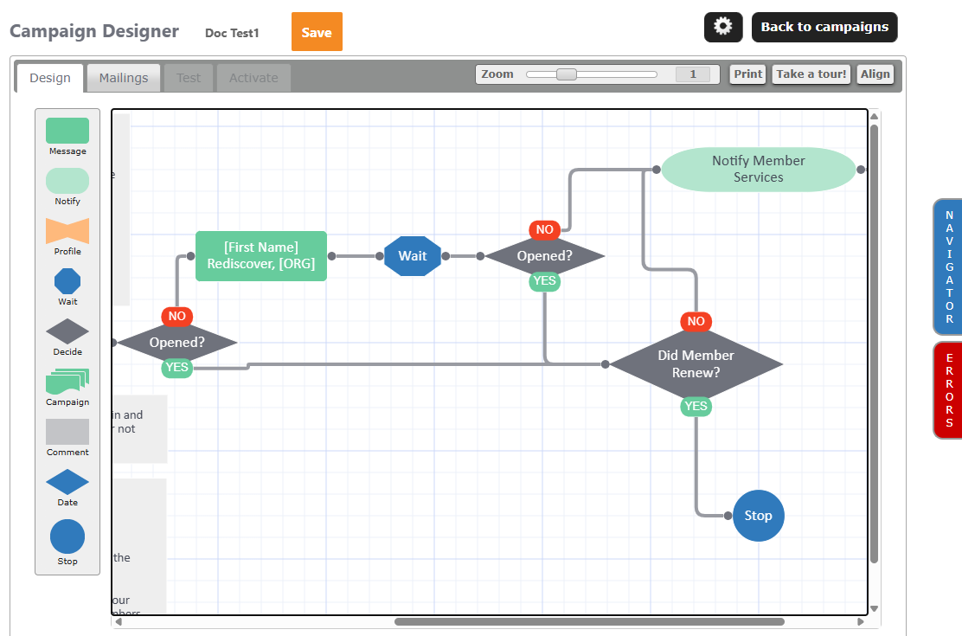The height and width of the screenshot is (636, 962).
Task: Select the Message shape in palette
Action: coord(67,131)
